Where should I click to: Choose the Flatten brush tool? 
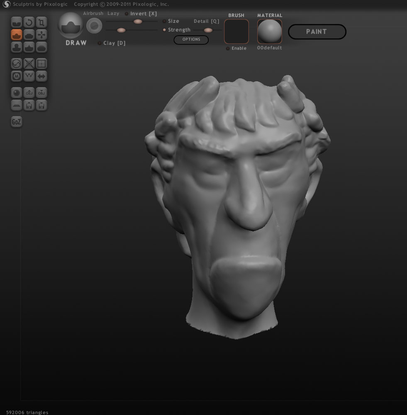point(29,35)
